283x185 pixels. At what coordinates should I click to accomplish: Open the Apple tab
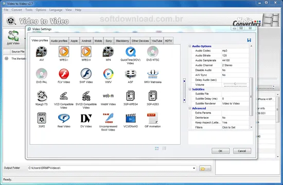coord(74,41)
